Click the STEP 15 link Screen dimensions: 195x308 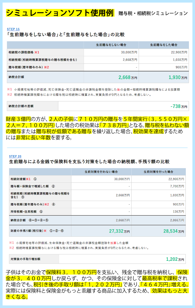(x=13, y=29)
